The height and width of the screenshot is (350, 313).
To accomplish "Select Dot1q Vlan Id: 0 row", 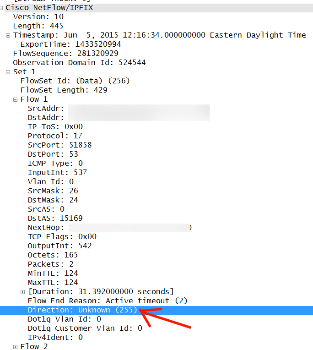I will (x=65, y=319).
